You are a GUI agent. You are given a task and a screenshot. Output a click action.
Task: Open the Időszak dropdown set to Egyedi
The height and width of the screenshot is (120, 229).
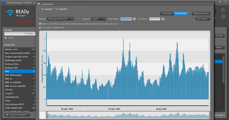98,19
